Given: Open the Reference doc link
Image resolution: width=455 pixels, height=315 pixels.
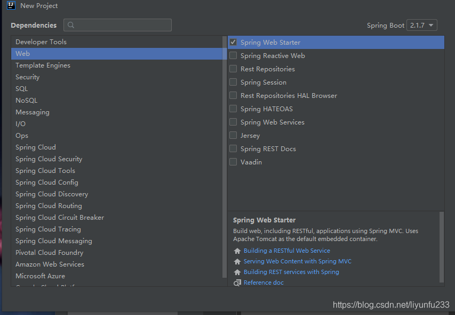Looking at the screenshot, I should 264,283.
